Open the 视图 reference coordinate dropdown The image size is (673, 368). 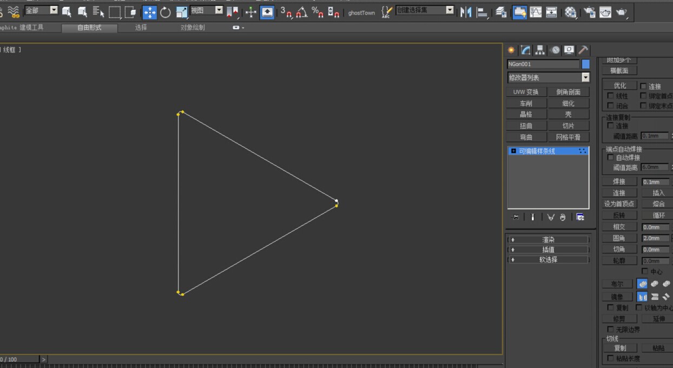[x=219, y=10]
